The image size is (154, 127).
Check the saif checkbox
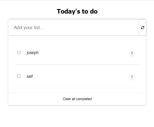(19, 76)
